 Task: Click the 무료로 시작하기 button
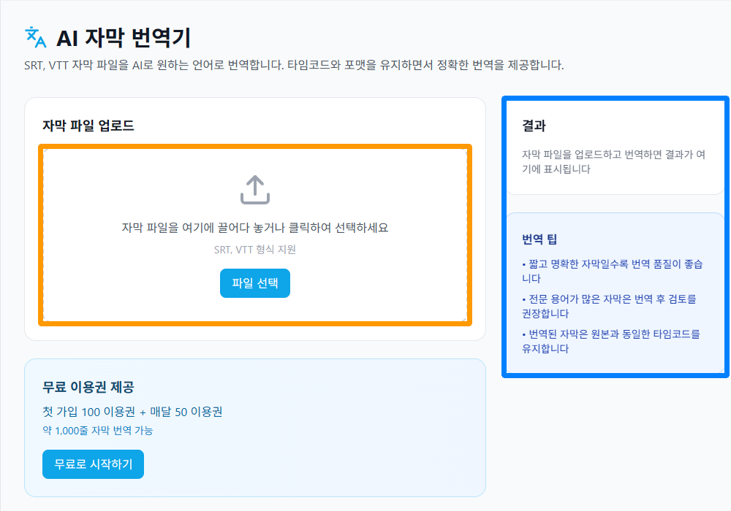point(94,464)
